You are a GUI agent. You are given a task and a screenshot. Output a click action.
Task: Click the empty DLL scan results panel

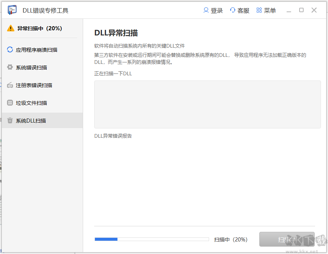[208, 104]
